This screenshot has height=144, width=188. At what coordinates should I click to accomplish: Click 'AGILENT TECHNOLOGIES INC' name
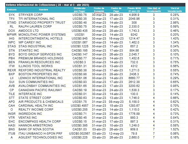pos(41,138)
